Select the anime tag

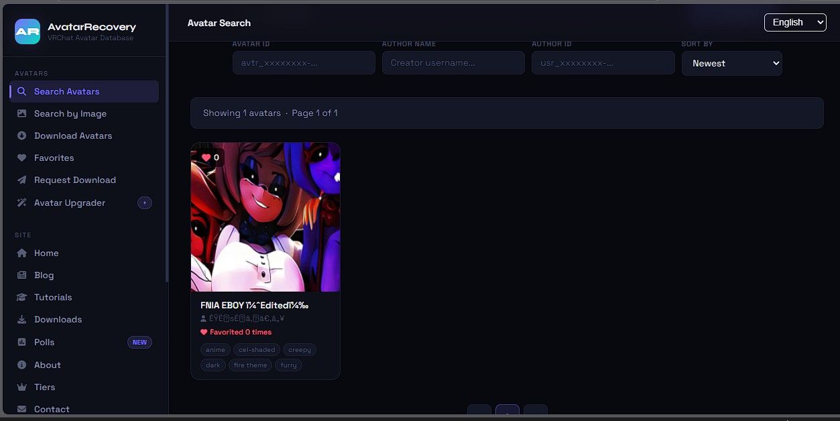tap(215, 349)
